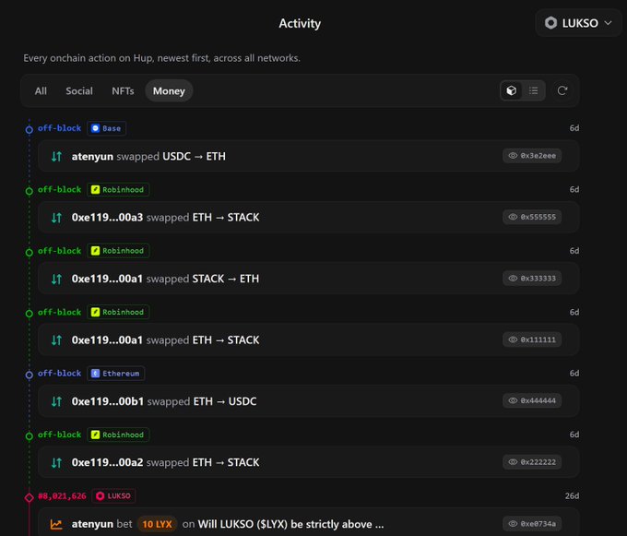
Task: Click block number #8,021,626
Action: 62,496
